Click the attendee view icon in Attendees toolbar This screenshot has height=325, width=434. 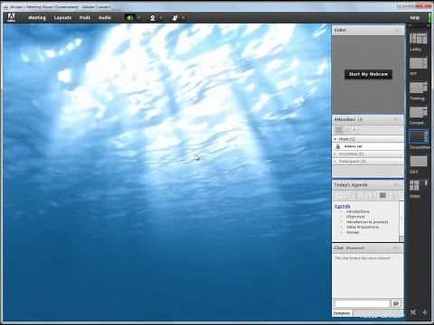[x=339, y=130]
